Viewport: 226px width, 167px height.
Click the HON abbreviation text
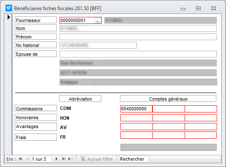[65, 118]
